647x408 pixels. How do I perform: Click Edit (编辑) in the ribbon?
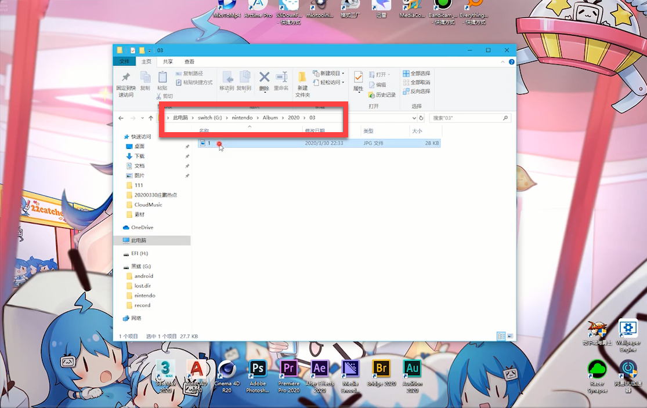[378, 85]
